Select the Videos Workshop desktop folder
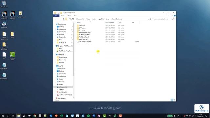 (4, 46)
